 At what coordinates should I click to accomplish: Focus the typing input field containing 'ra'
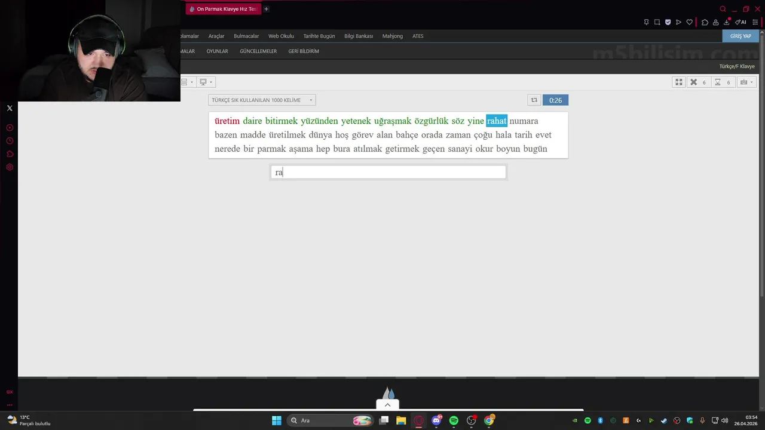coord(388,172)
